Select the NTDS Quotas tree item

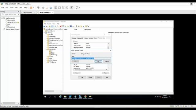(53, 60)
